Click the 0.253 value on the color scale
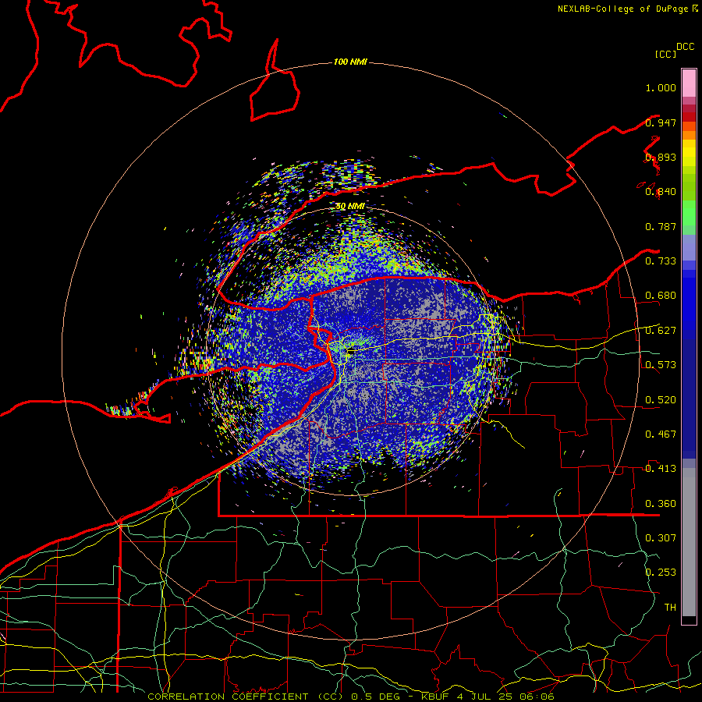The width and height of the screenshot is (702, 702). [661, 573]
